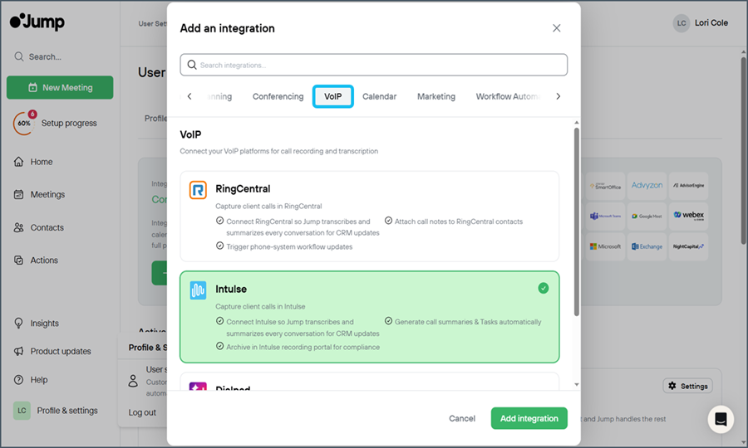
Task: Click the webex logo tile
Action: [x=688, y=217]
